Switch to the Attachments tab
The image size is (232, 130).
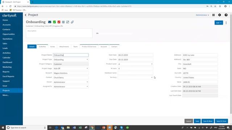pos(64,47)
